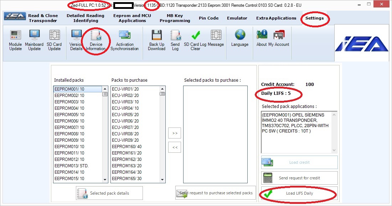Click Packs to purchase down arrow
Screen dimensions: 392x206
(162, 180)
